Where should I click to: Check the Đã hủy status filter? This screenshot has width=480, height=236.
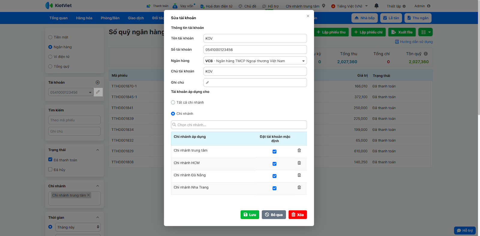click(x=50, y=170)
